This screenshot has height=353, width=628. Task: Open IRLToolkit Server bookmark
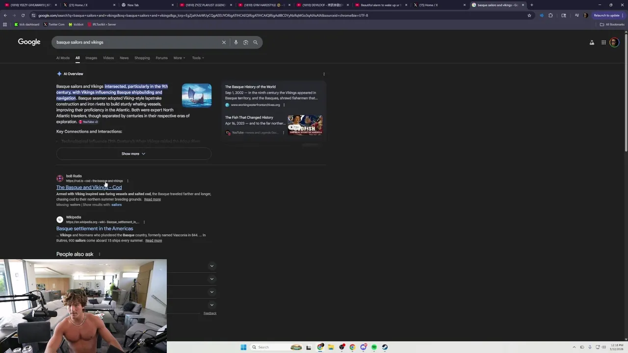pyautogui.click(x=102, y=25)
